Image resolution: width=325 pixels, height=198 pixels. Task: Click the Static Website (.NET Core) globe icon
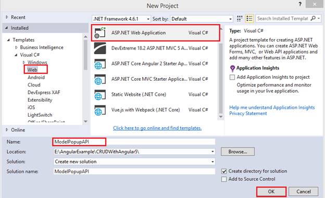pos(100,94)
